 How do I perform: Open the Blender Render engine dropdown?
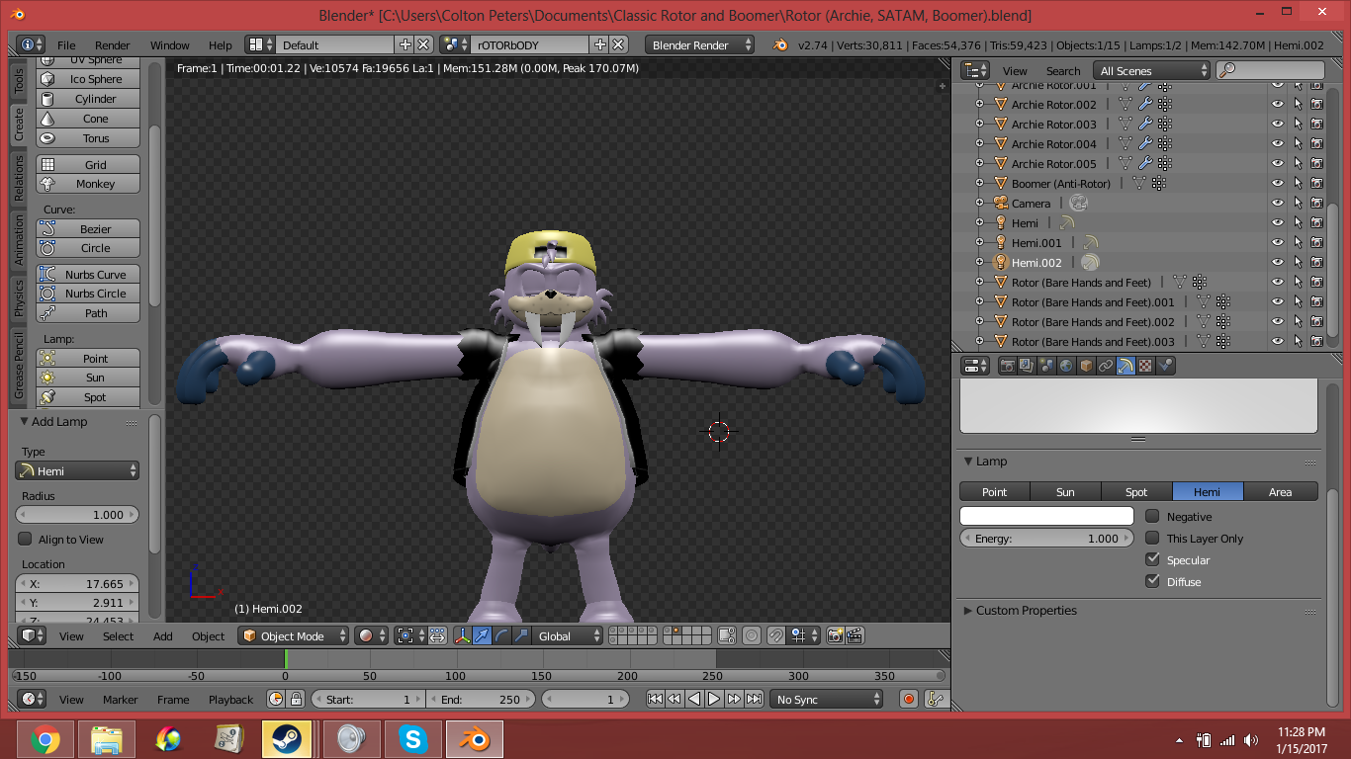click(x=699, y=44)
